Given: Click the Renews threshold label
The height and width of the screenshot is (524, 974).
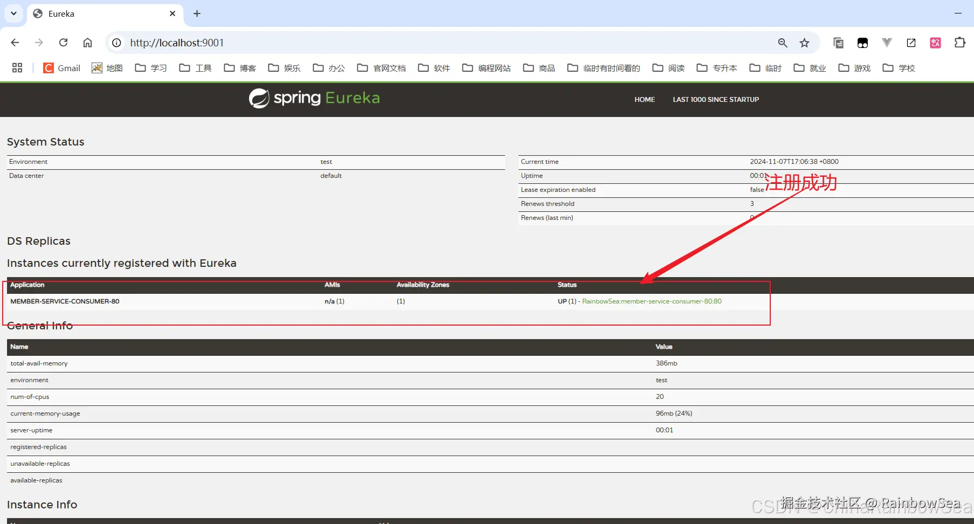Looking at the screenshot, I should 548,204.
